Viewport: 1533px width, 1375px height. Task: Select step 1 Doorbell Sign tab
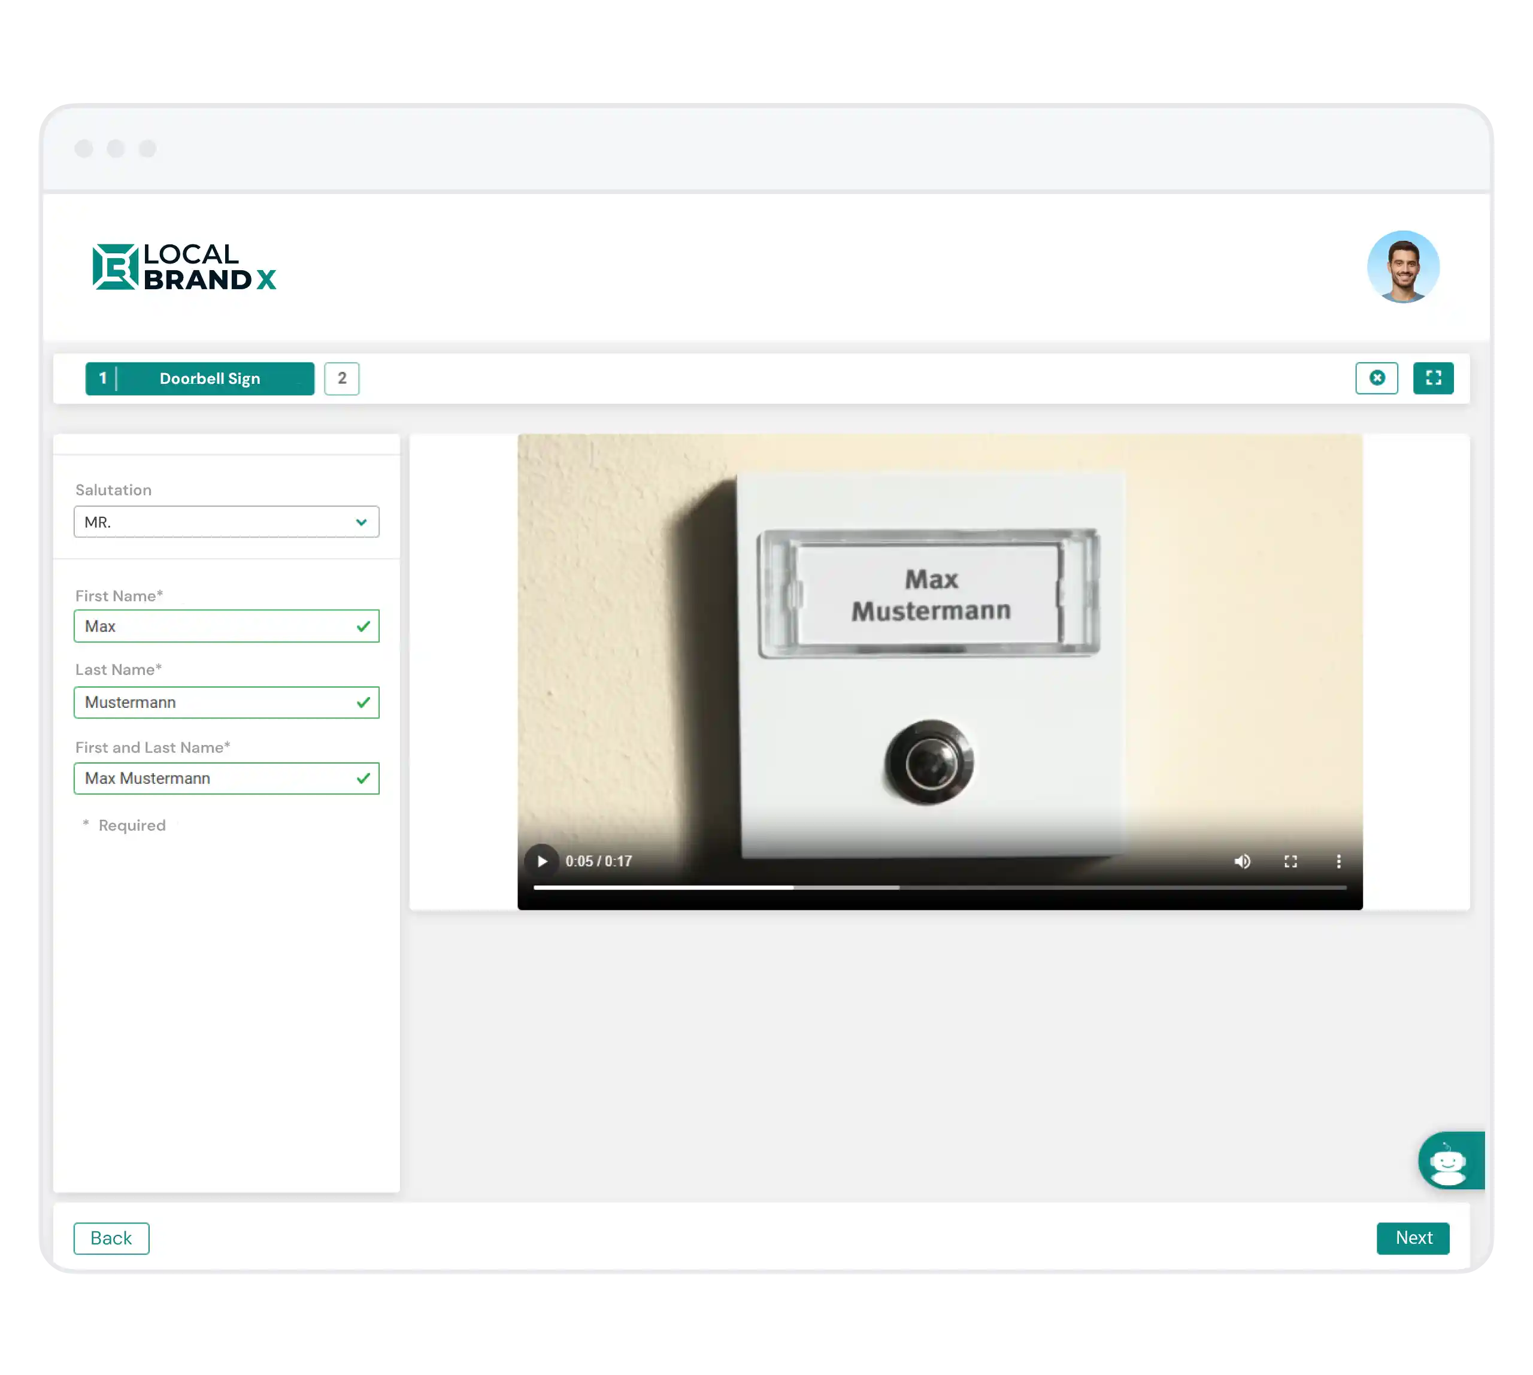pyautogui.click(x=199, y=378)
